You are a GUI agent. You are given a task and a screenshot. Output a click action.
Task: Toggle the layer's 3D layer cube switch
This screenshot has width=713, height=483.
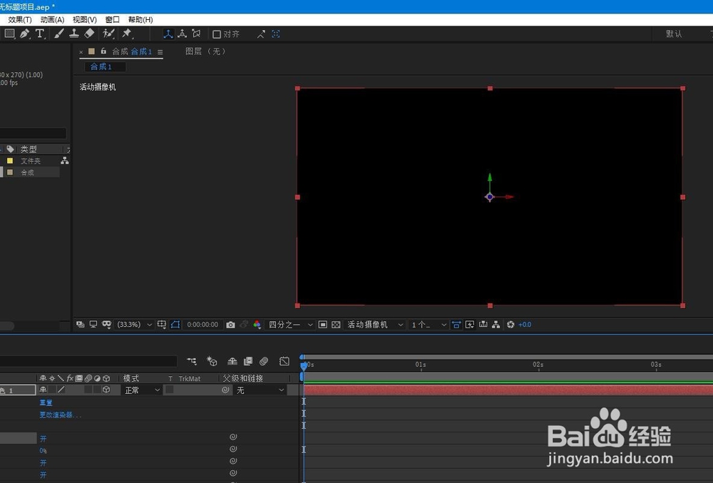pyautogui.click(x=106, y=390)
